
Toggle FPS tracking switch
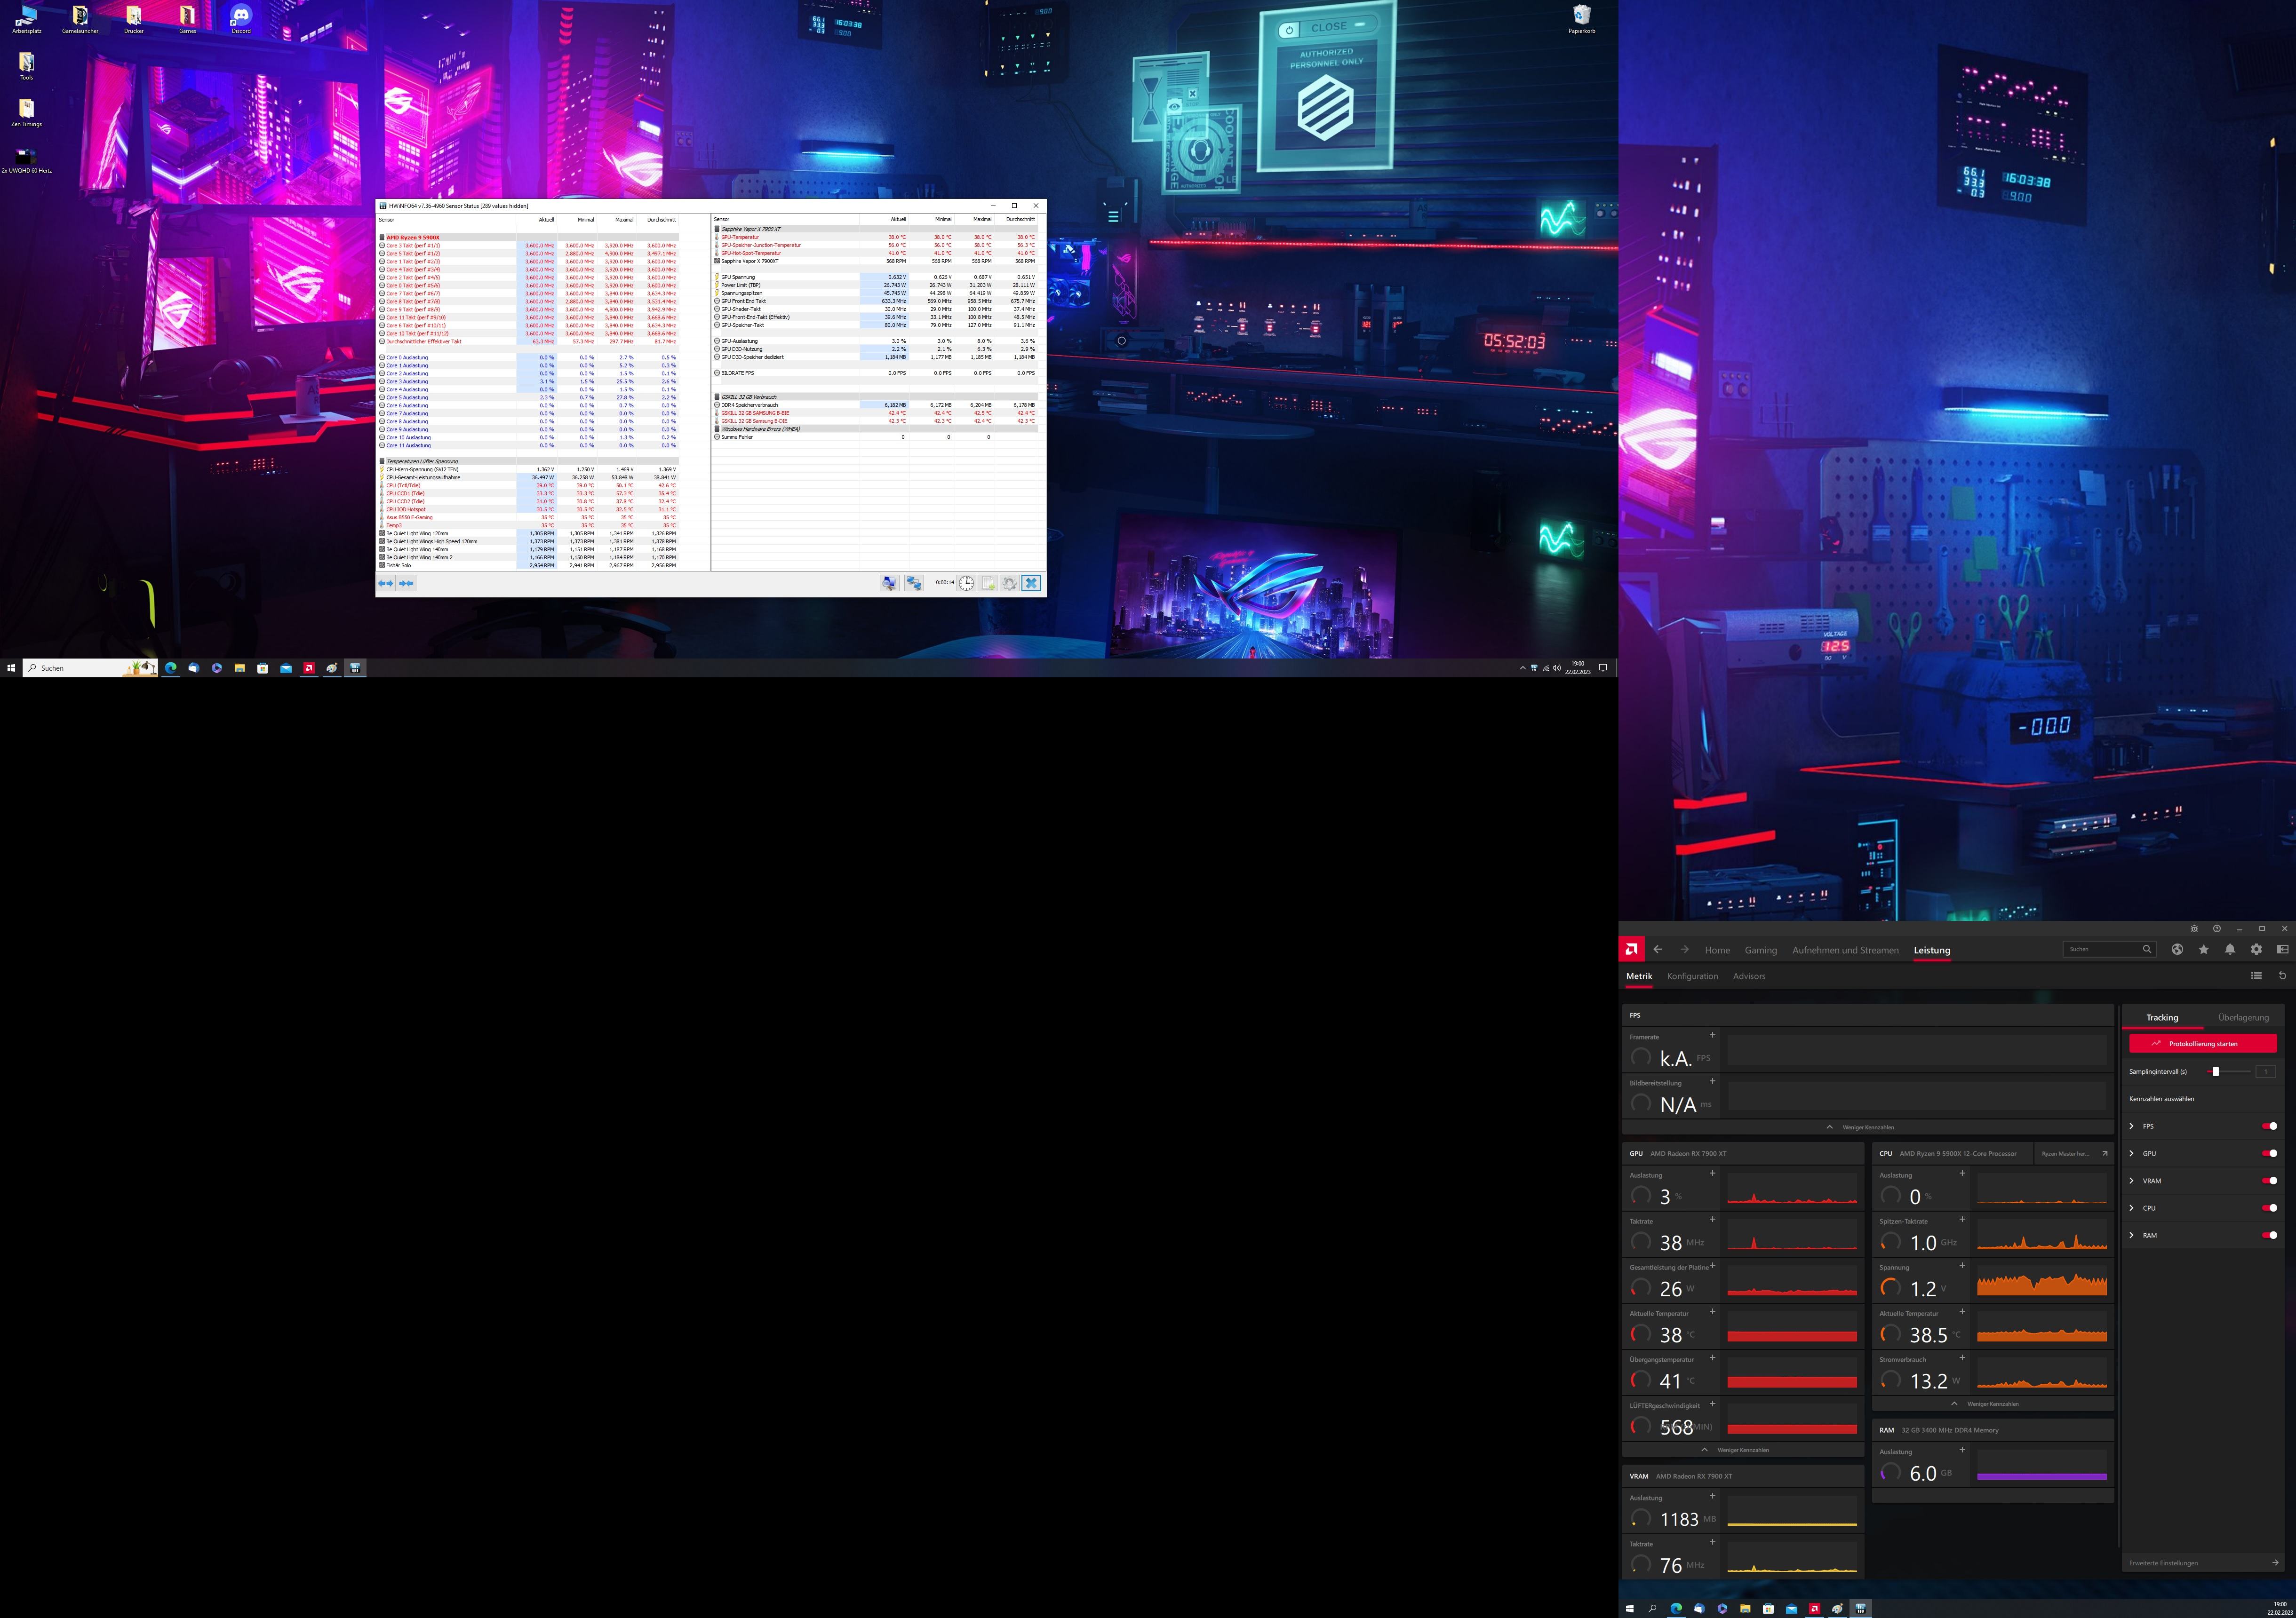click(2270, 1126)
